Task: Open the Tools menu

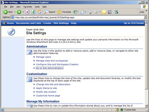Action: click(x=37, y=7)
